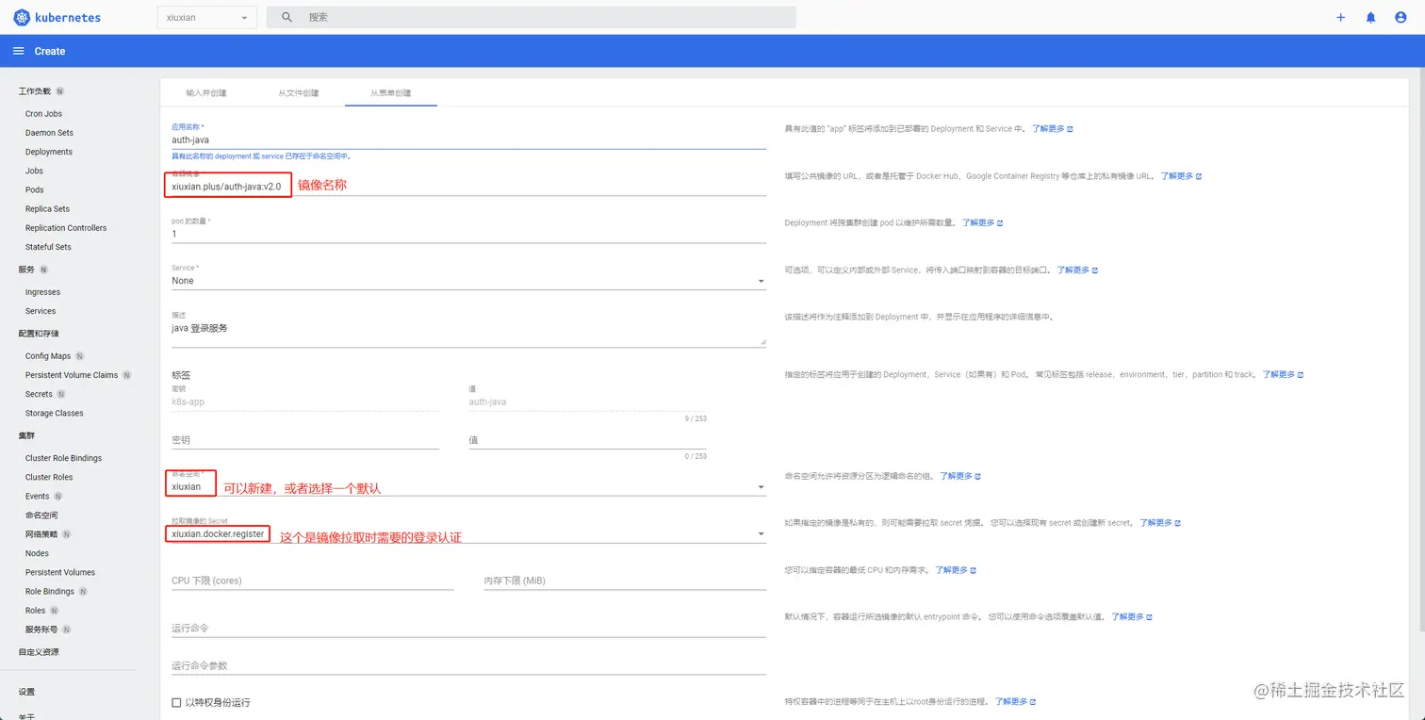The image size is (1425, 720).
Task: Open 了解更多 link for pull secret
Action: click(1160, 523)
